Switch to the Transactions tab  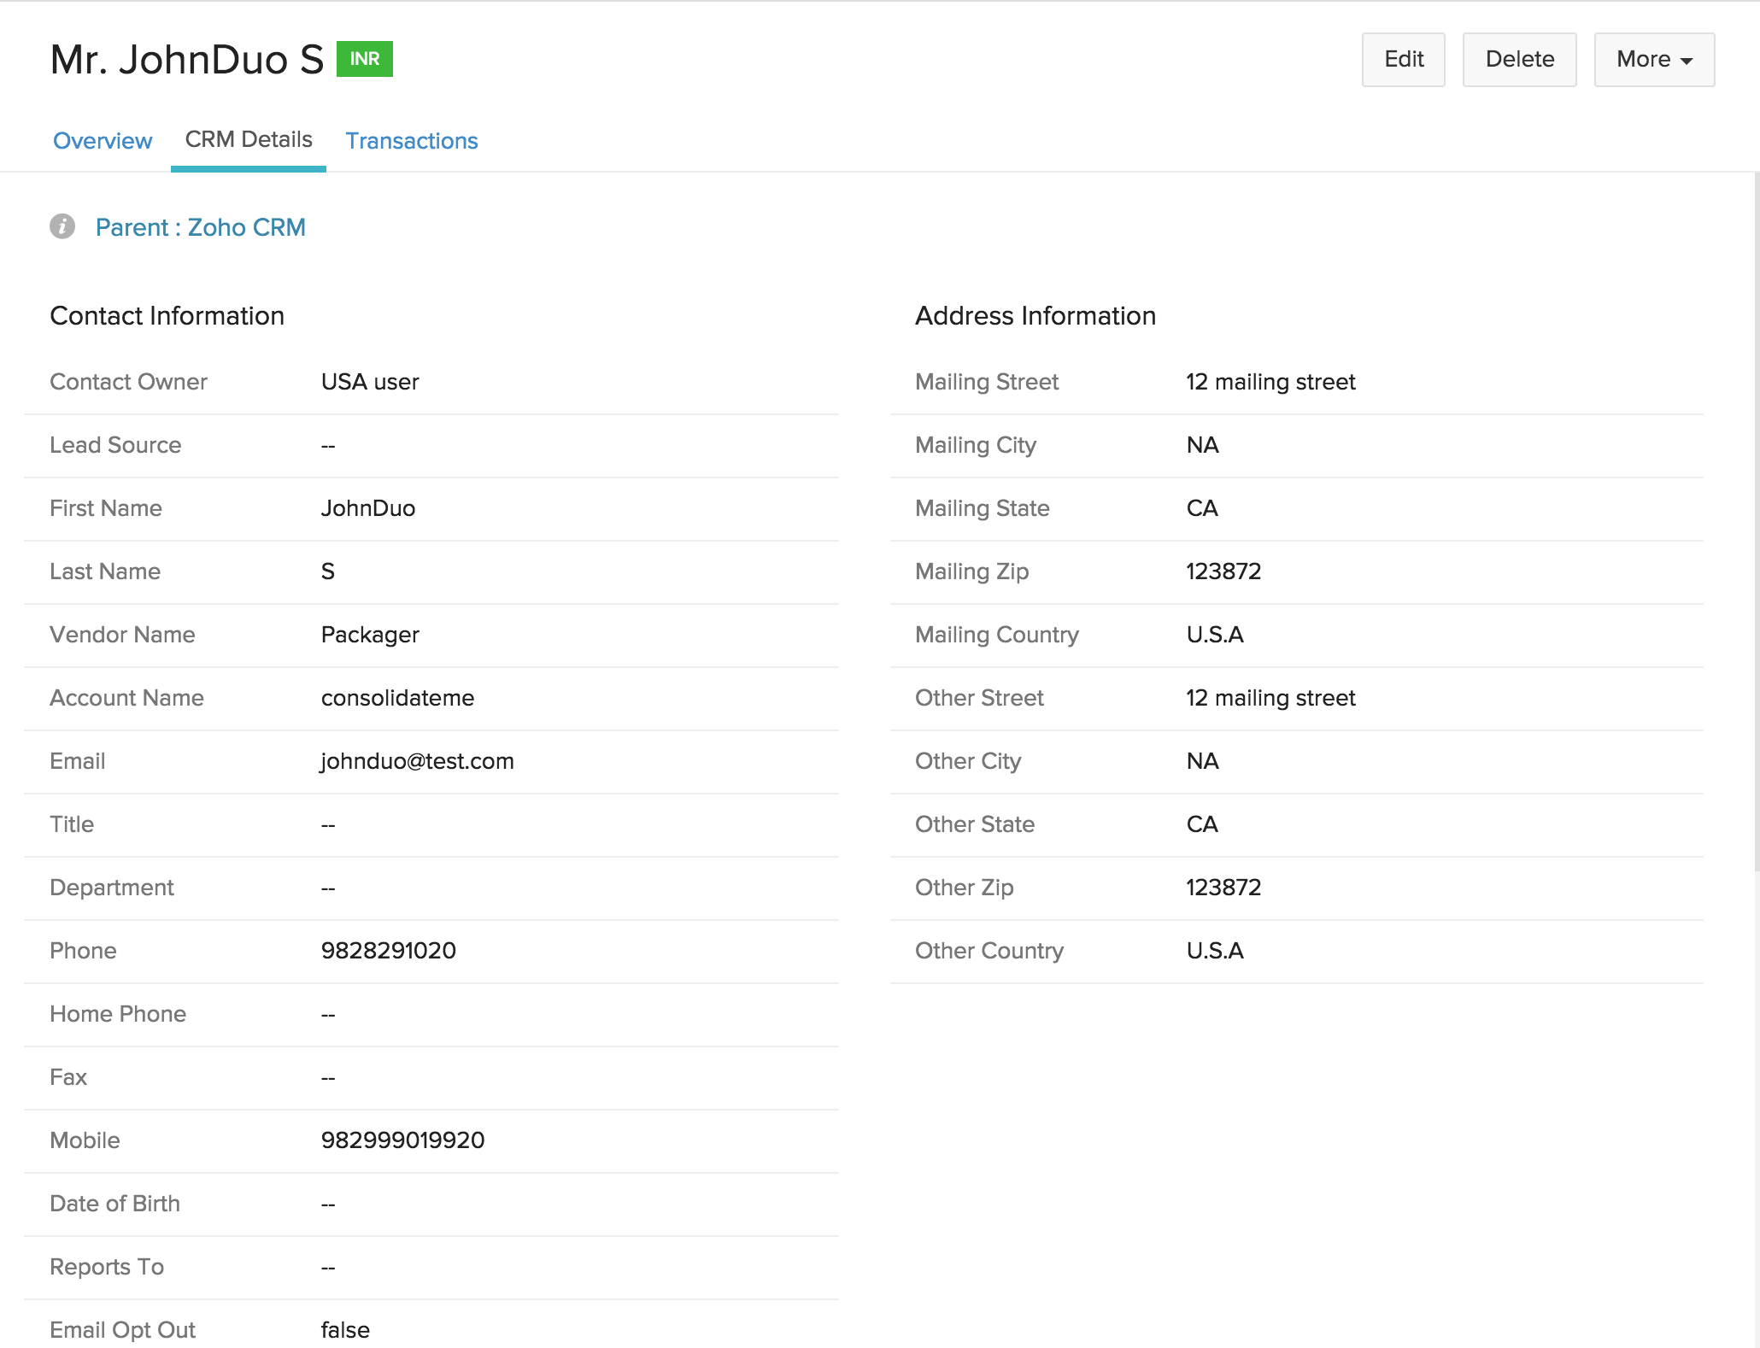(411, 140)
